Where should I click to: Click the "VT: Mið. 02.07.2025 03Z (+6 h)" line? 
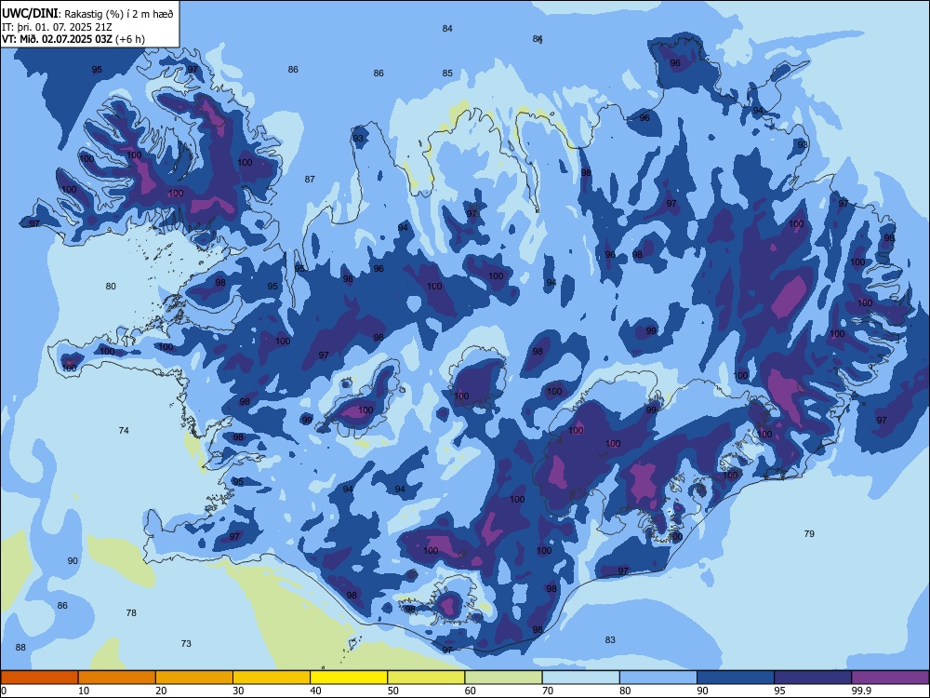point(73,39)
